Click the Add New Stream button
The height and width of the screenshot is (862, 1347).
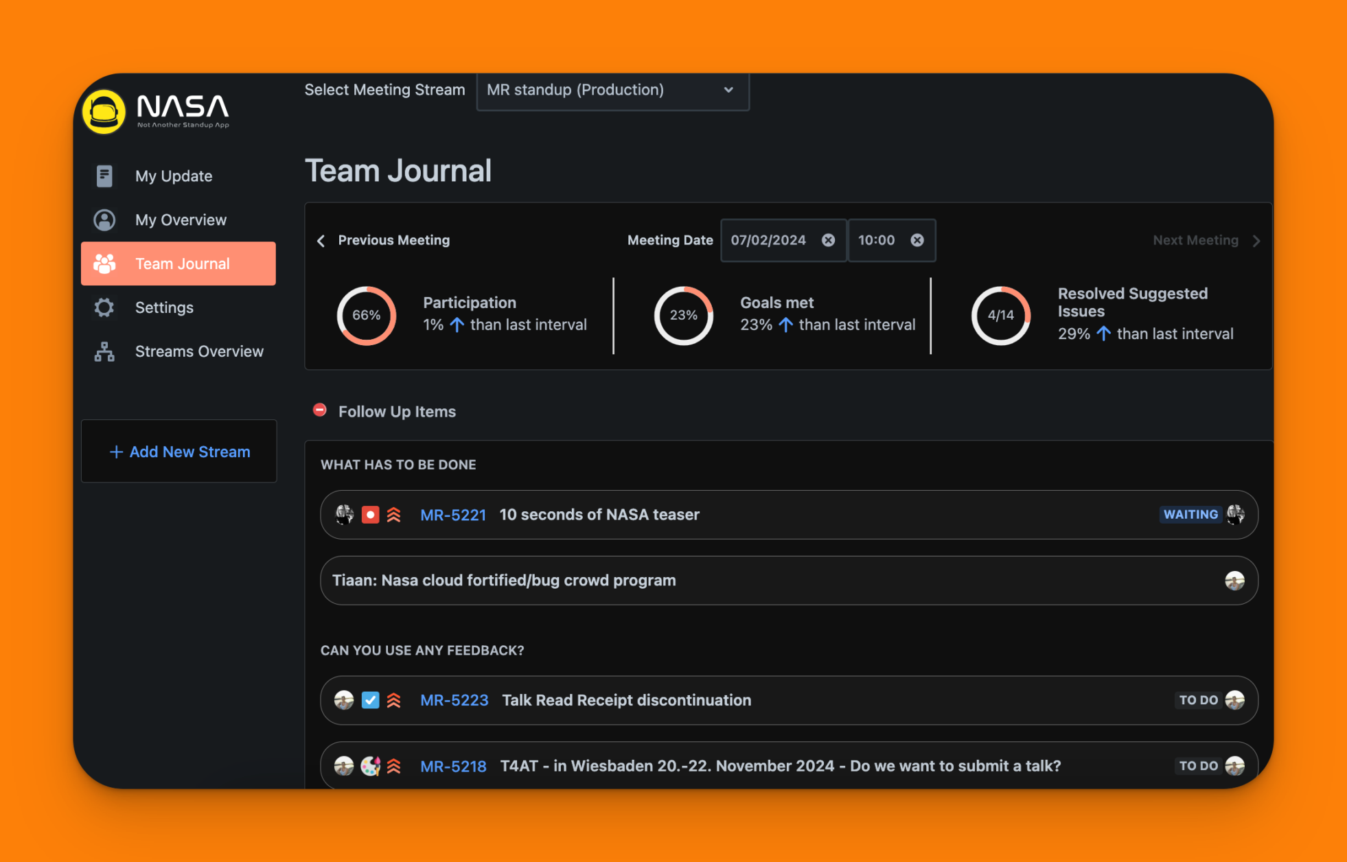pyautogui.click(x=179, y=452)
